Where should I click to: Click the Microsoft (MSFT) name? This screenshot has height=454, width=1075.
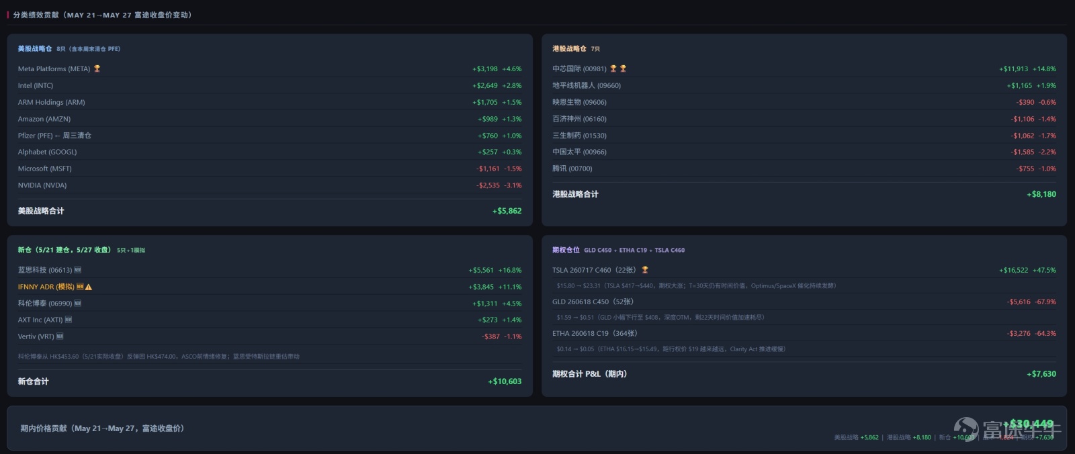[44, 169]
